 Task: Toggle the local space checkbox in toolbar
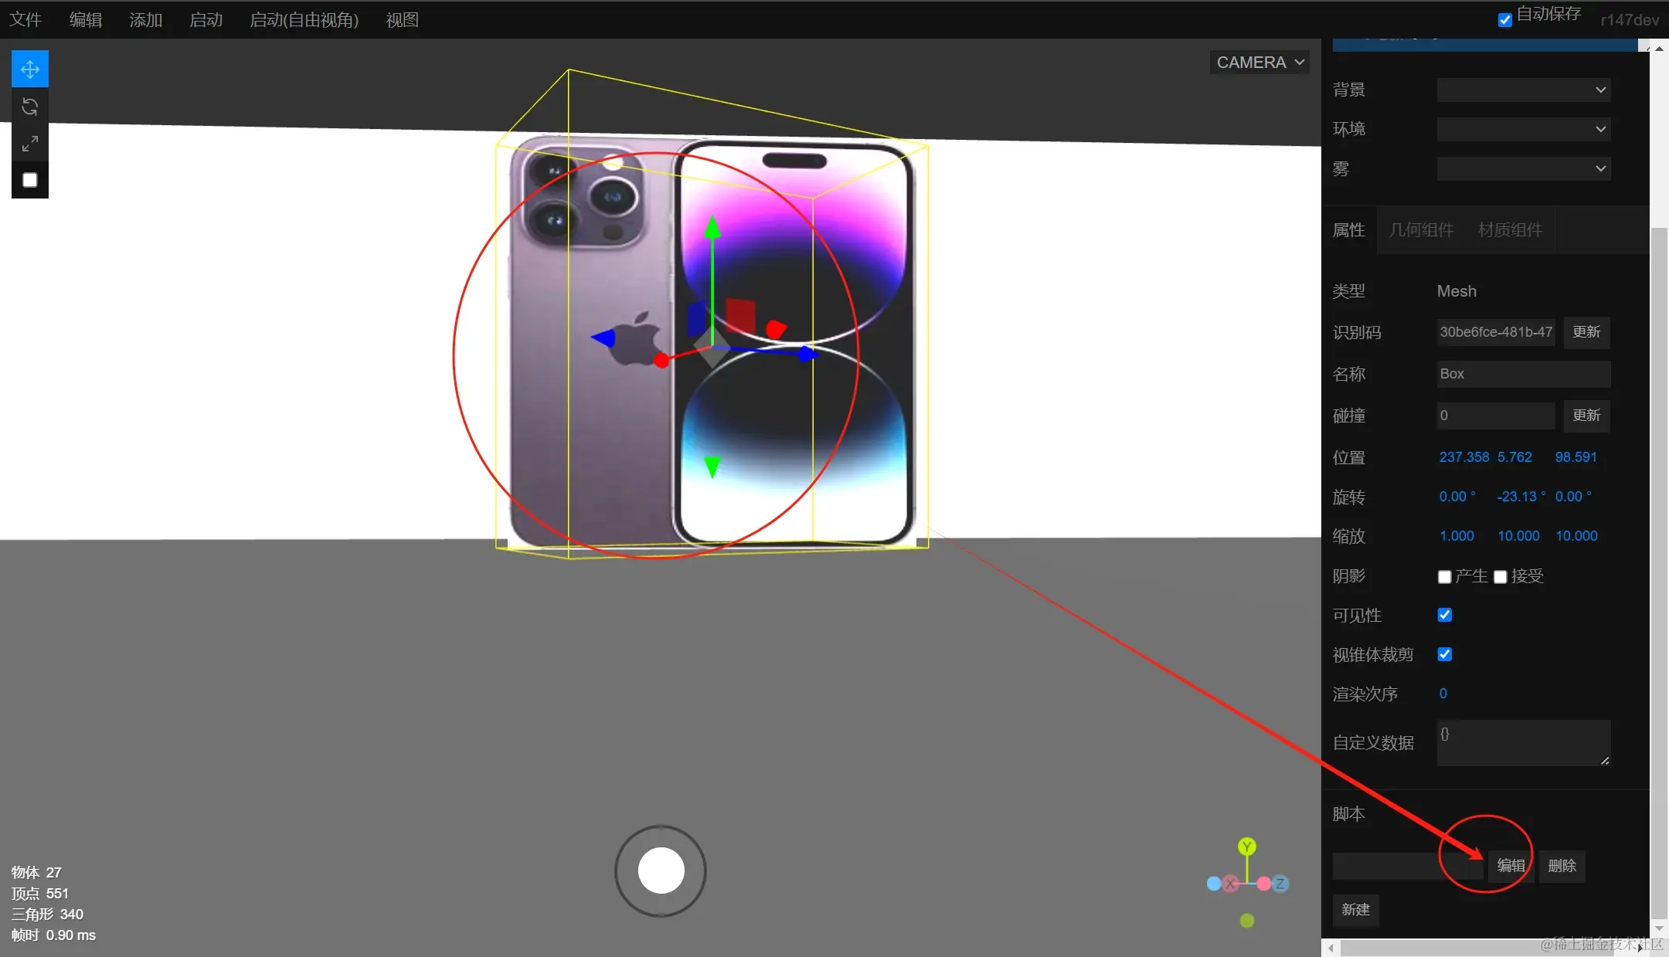click(x=30, y=180)
